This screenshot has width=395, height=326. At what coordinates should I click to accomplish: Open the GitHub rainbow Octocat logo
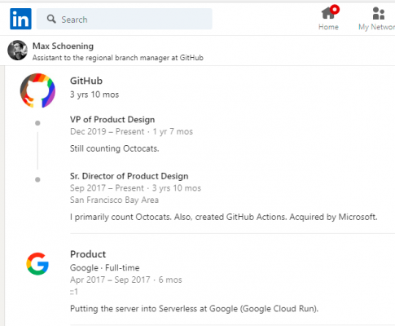point(37,90)
